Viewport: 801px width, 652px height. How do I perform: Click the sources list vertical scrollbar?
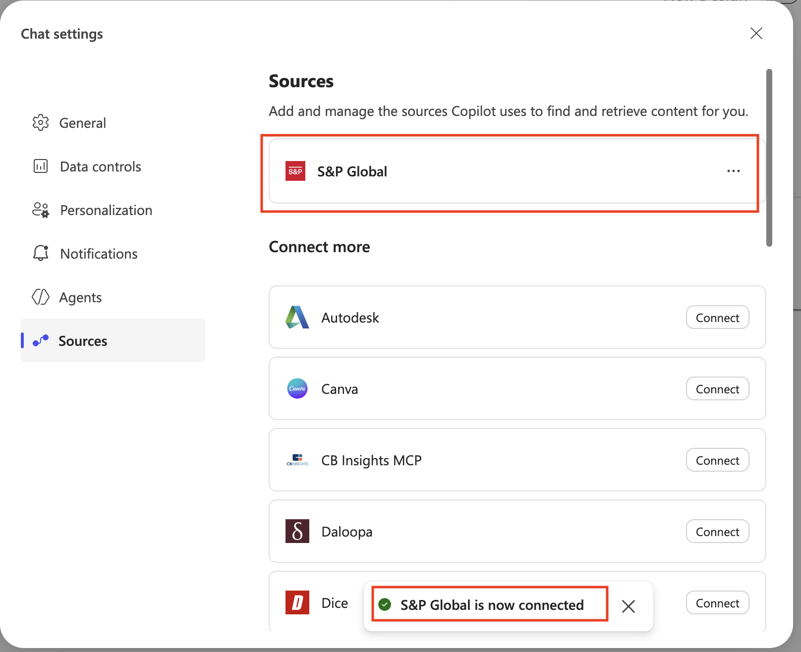coord(769,158)
